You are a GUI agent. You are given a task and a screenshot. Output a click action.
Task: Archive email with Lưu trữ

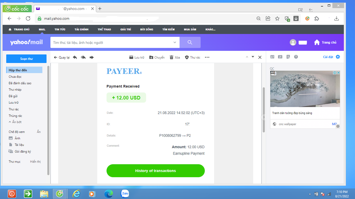(x=137, y=57)
